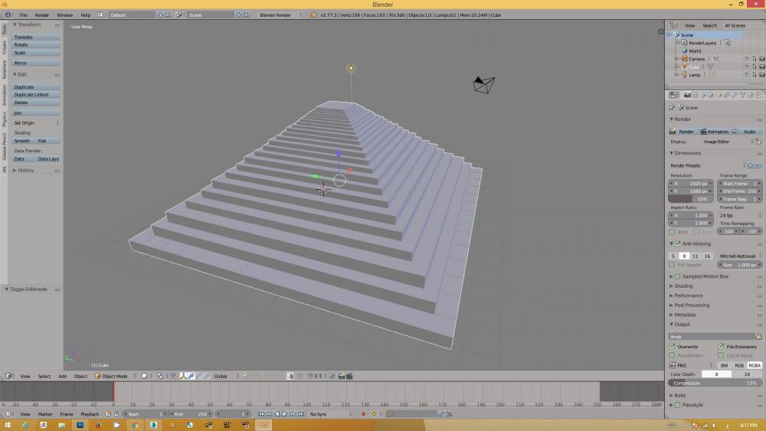Image resolution: width=766 pixels, height=431 pixels.
Task: Open the Photoshop icon in the taskbar
Action: (80, 425)
